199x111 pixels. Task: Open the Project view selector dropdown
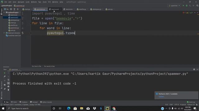point(6,9)
